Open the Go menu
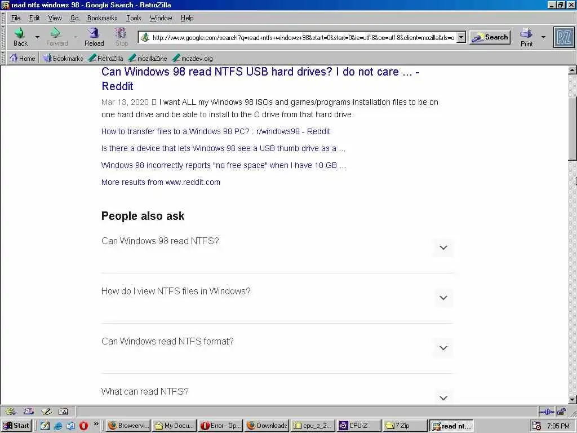Image resolution: width=577 pixels, height=433 pixels. point(74,18)
